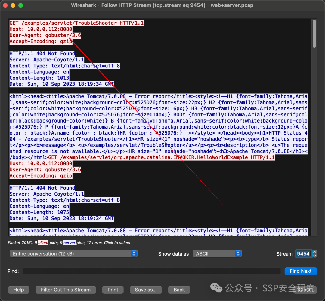Click the vertical scrollbar thumb of stream text
The height and width of the screenshot is (301, 325).
pyautogui.click(x=314, y=34)
